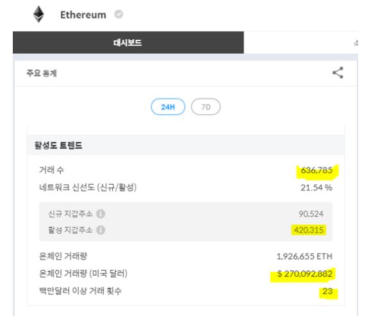Click the 주요 통계 panel heading

point(42,73)
